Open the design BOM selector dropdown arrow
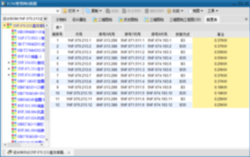 (45, 19)
